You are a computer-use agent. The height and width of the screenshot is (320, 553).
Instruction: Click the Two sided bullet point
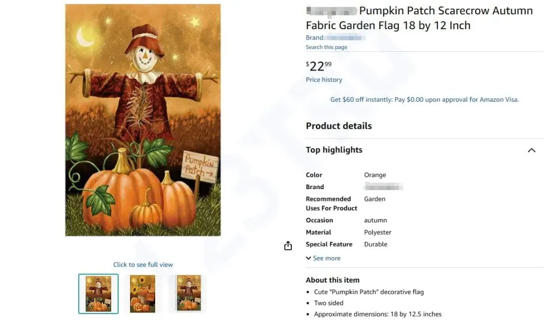(328, 303)
